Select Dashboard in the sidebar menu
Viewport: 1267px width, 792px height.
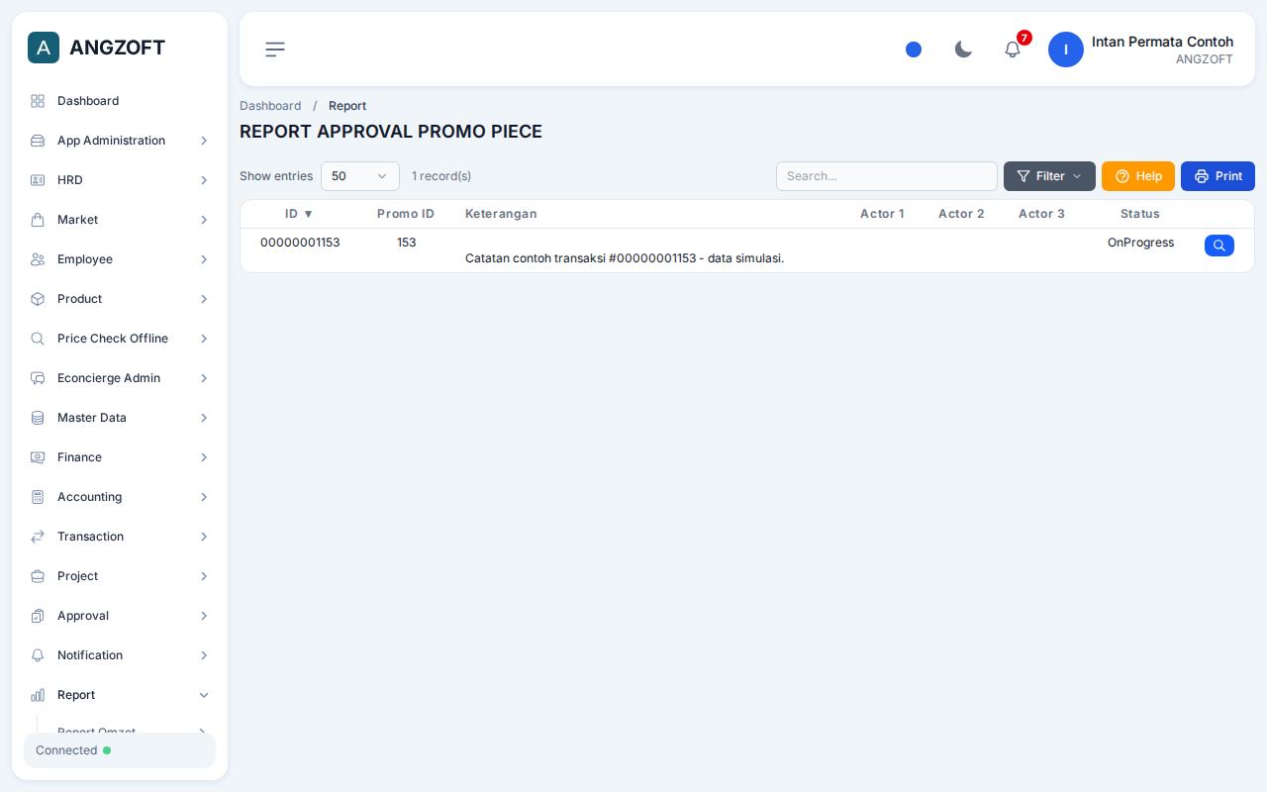click(x=120, y=101)
